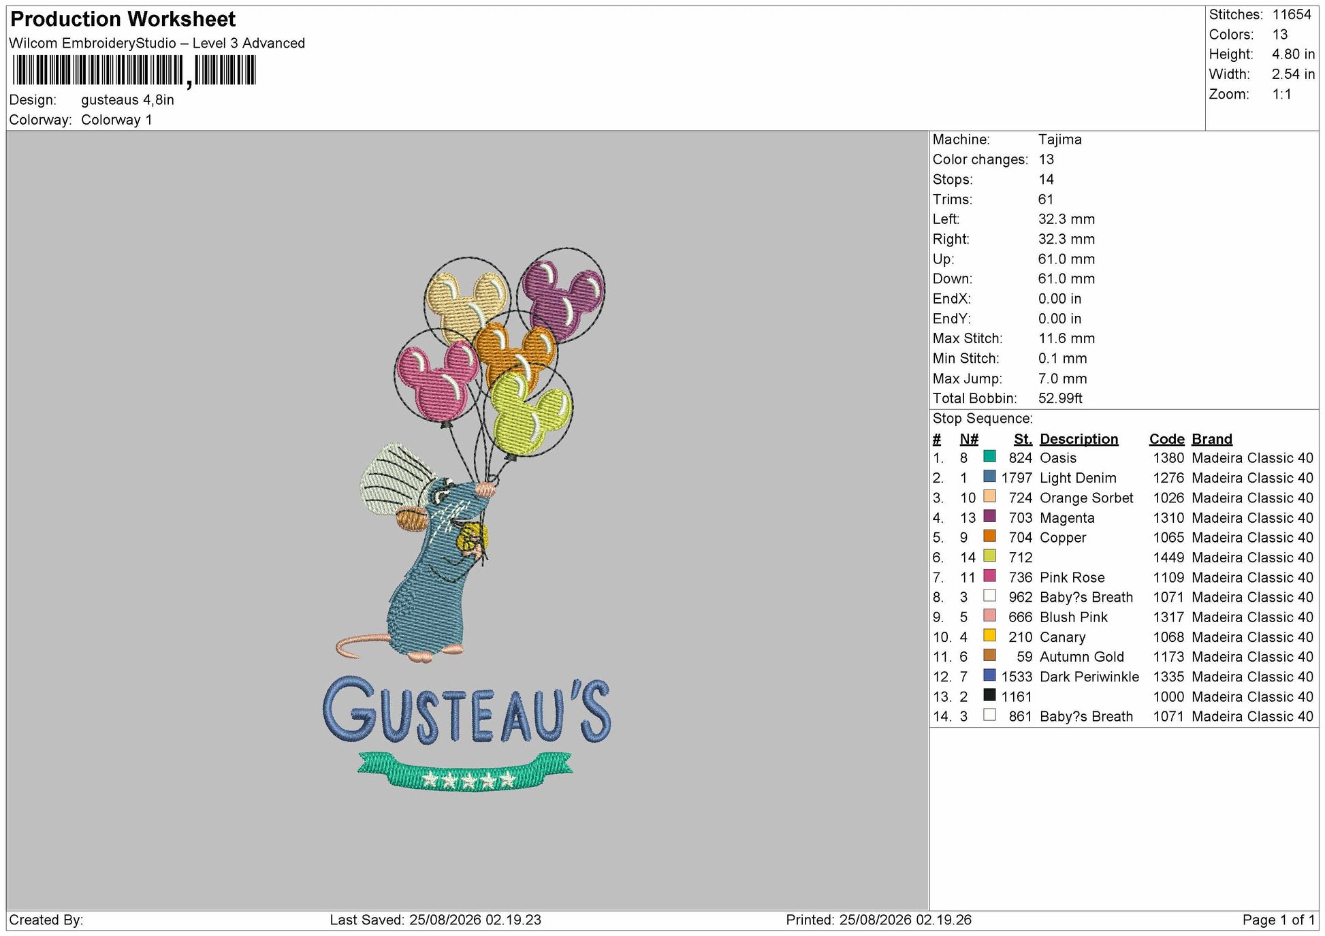
Task: Select the "Last Saved: 25/08/2026 02.19.23" text
Action: (436, 920)
